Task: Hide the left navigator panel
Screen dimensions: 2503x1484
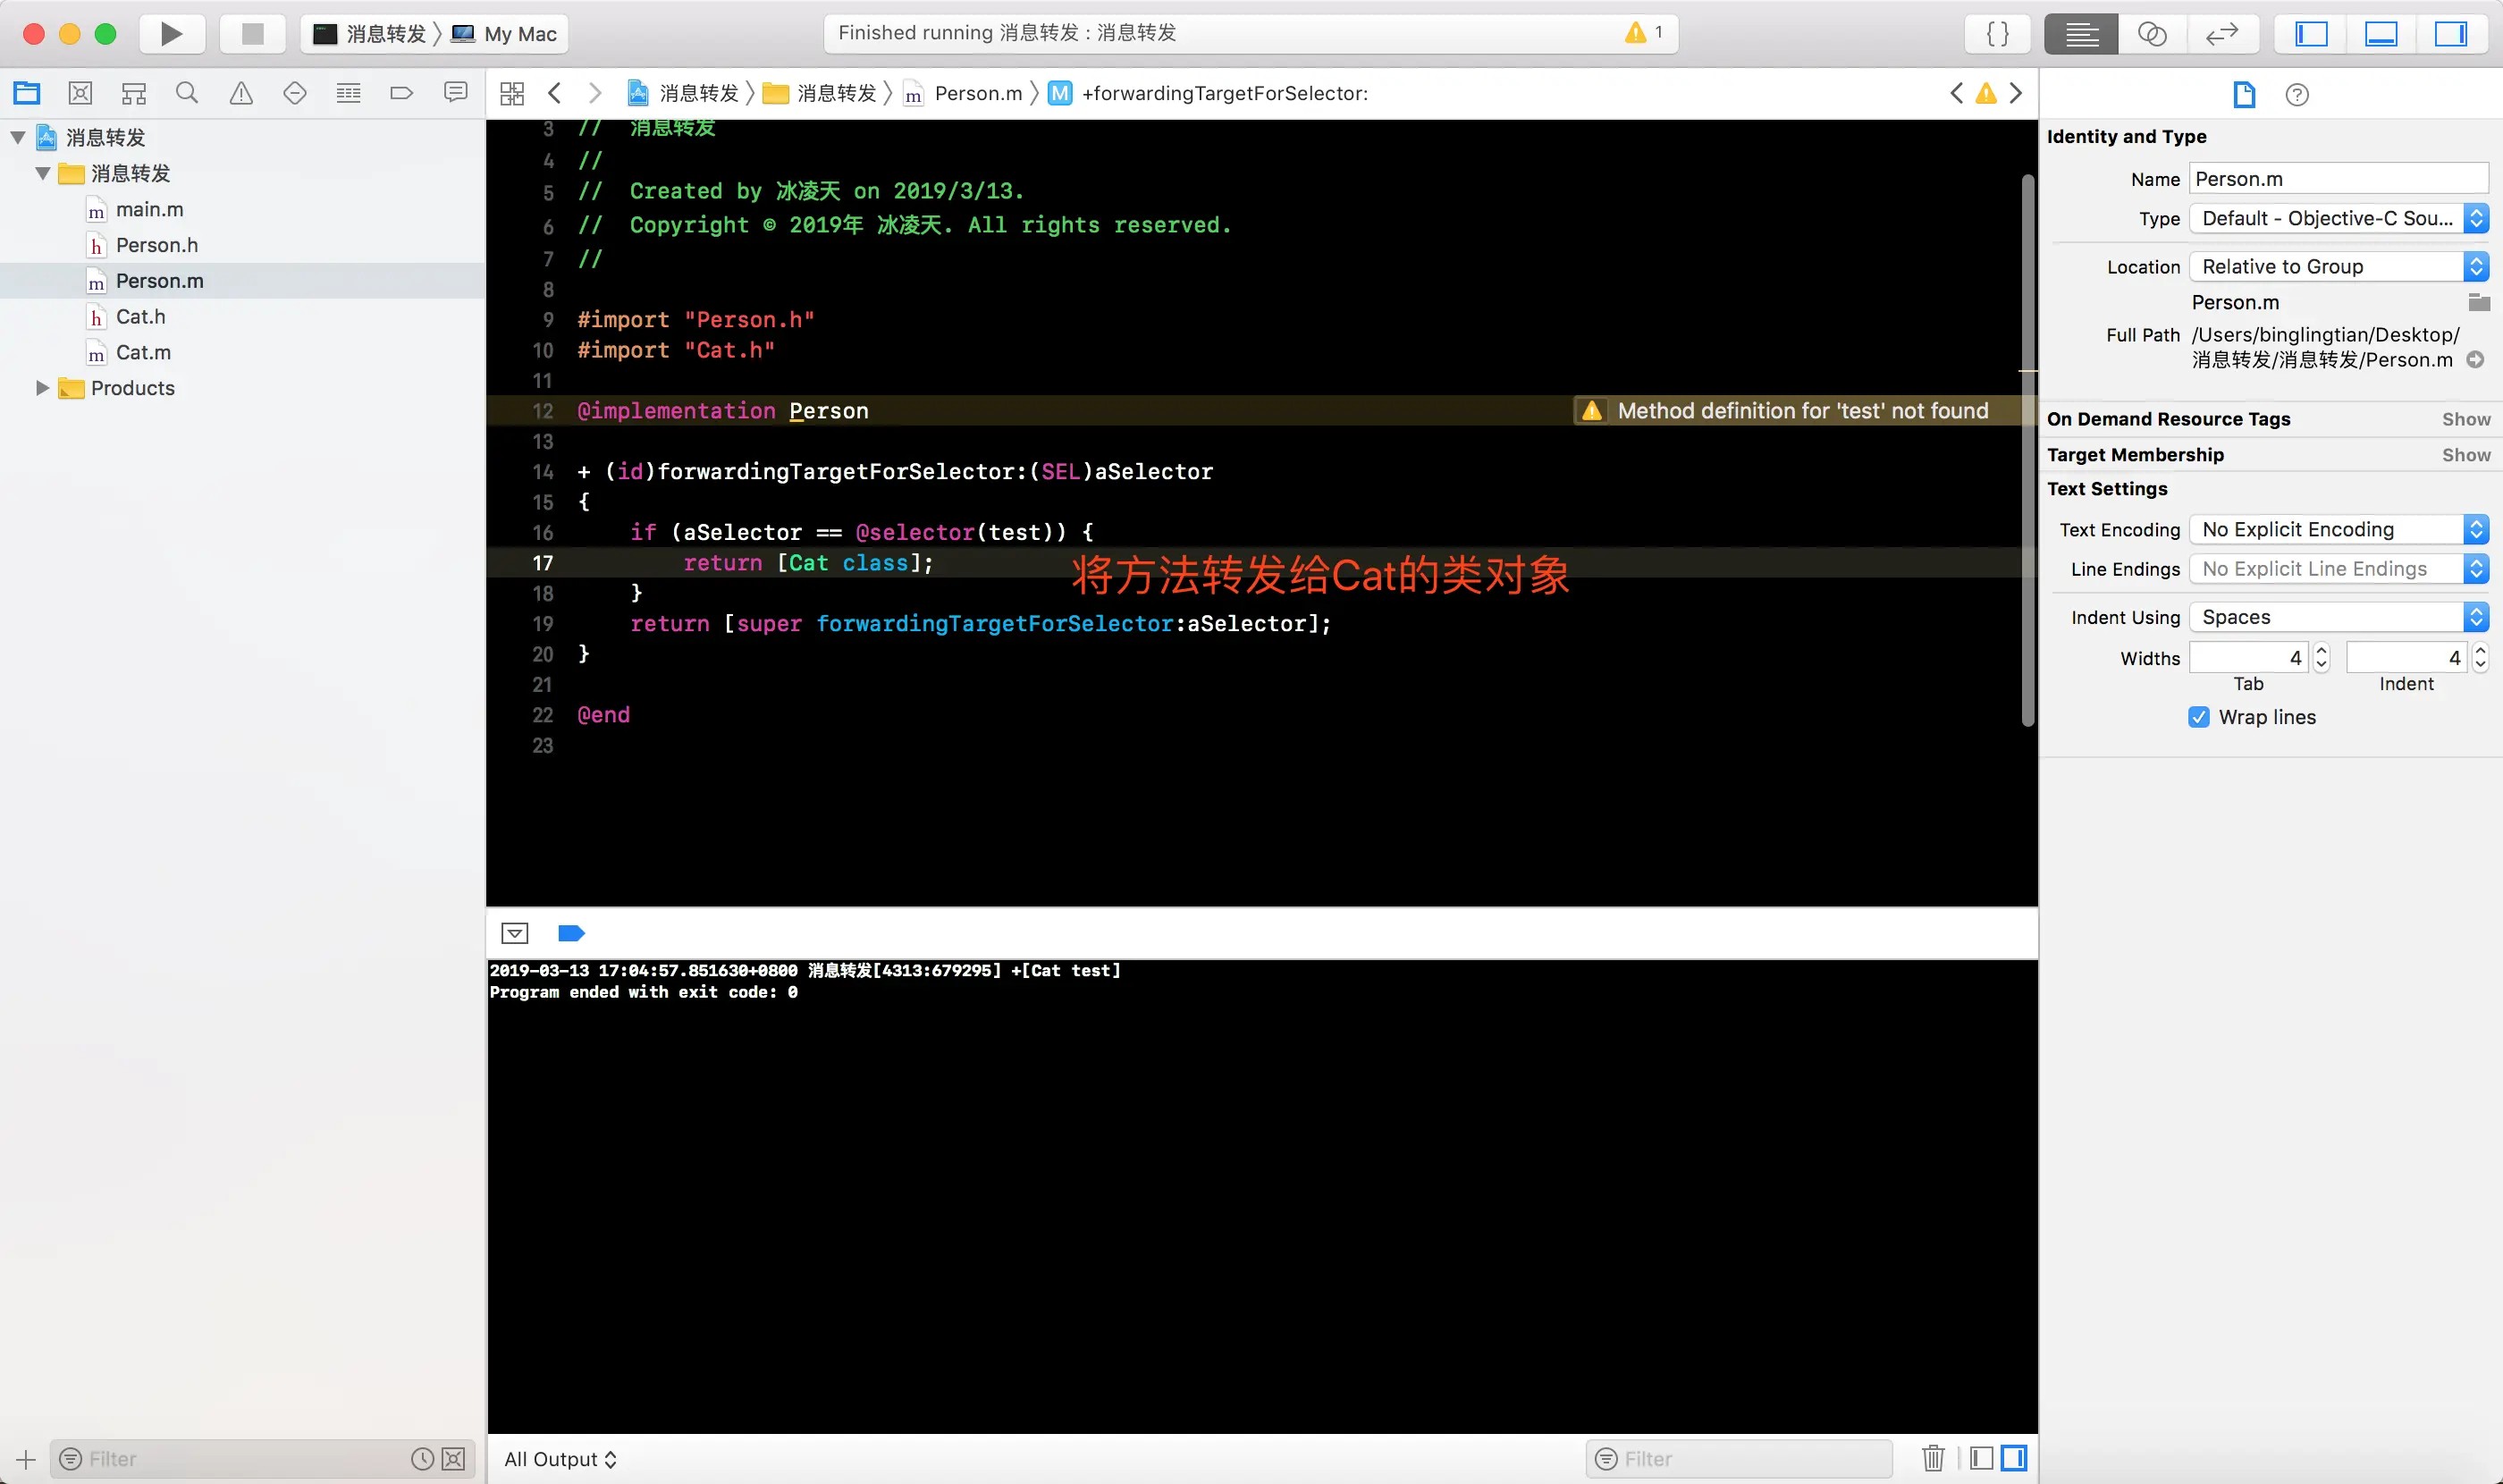Action: tap(2310, 33)
